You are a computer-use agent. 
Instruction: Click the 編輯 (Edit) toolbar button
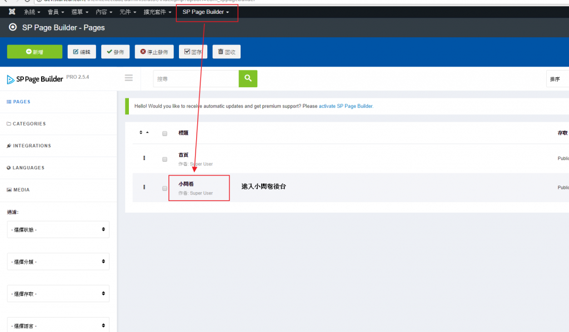tap(82, 52)
